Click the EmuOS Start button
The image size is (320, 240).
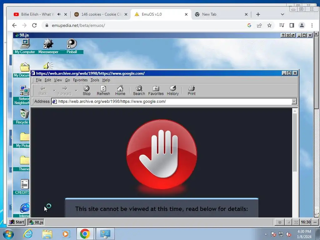[17, 222]
